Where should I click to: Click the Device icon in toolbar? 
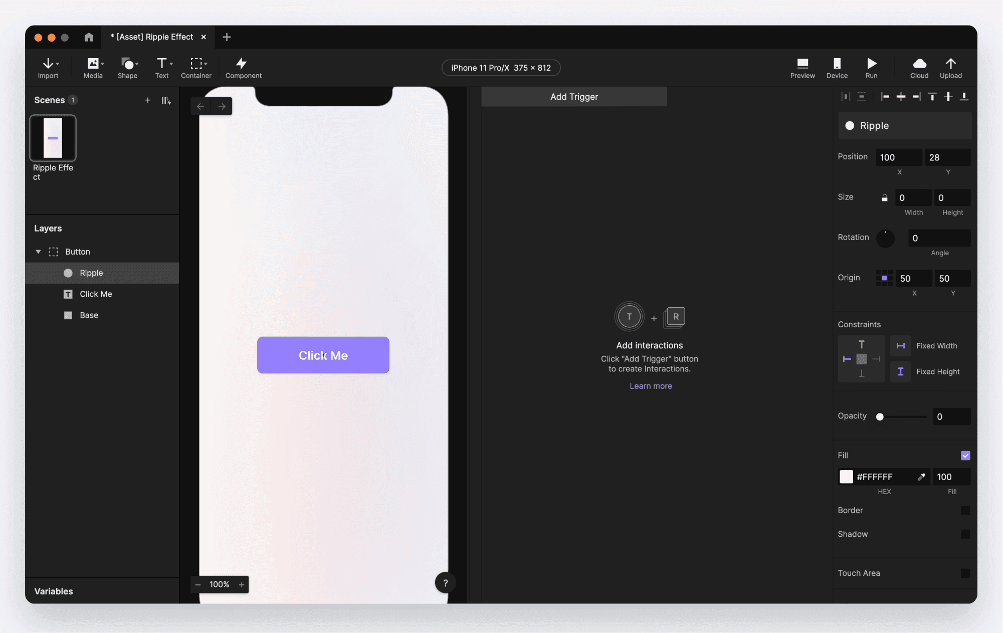coord(837,64)
